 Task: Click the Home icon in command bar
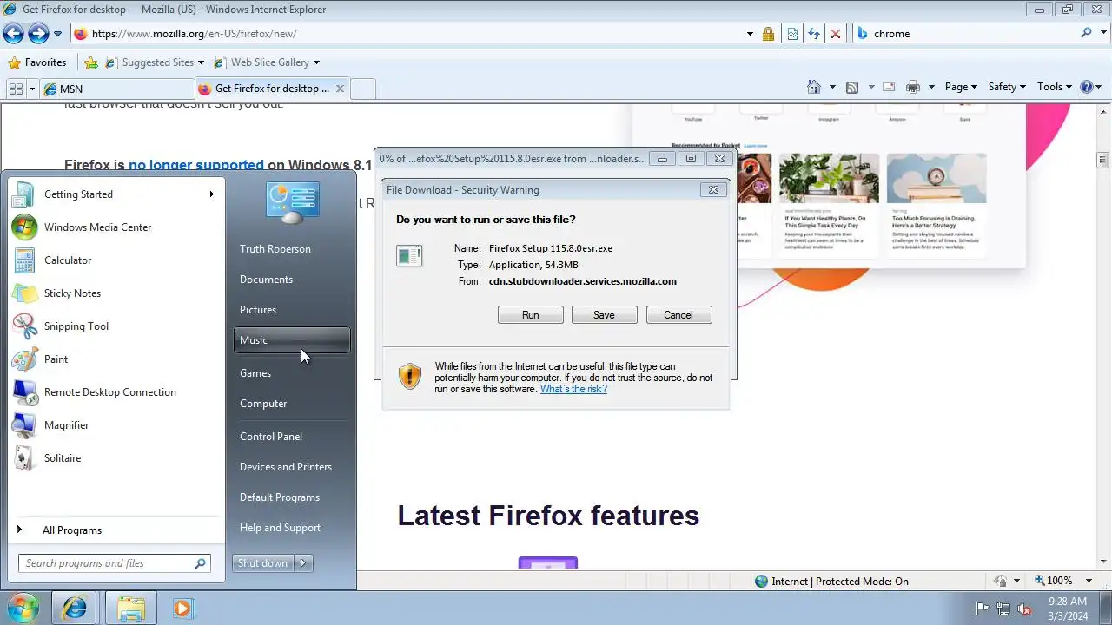pyautogui.click(x=814, y=87)
